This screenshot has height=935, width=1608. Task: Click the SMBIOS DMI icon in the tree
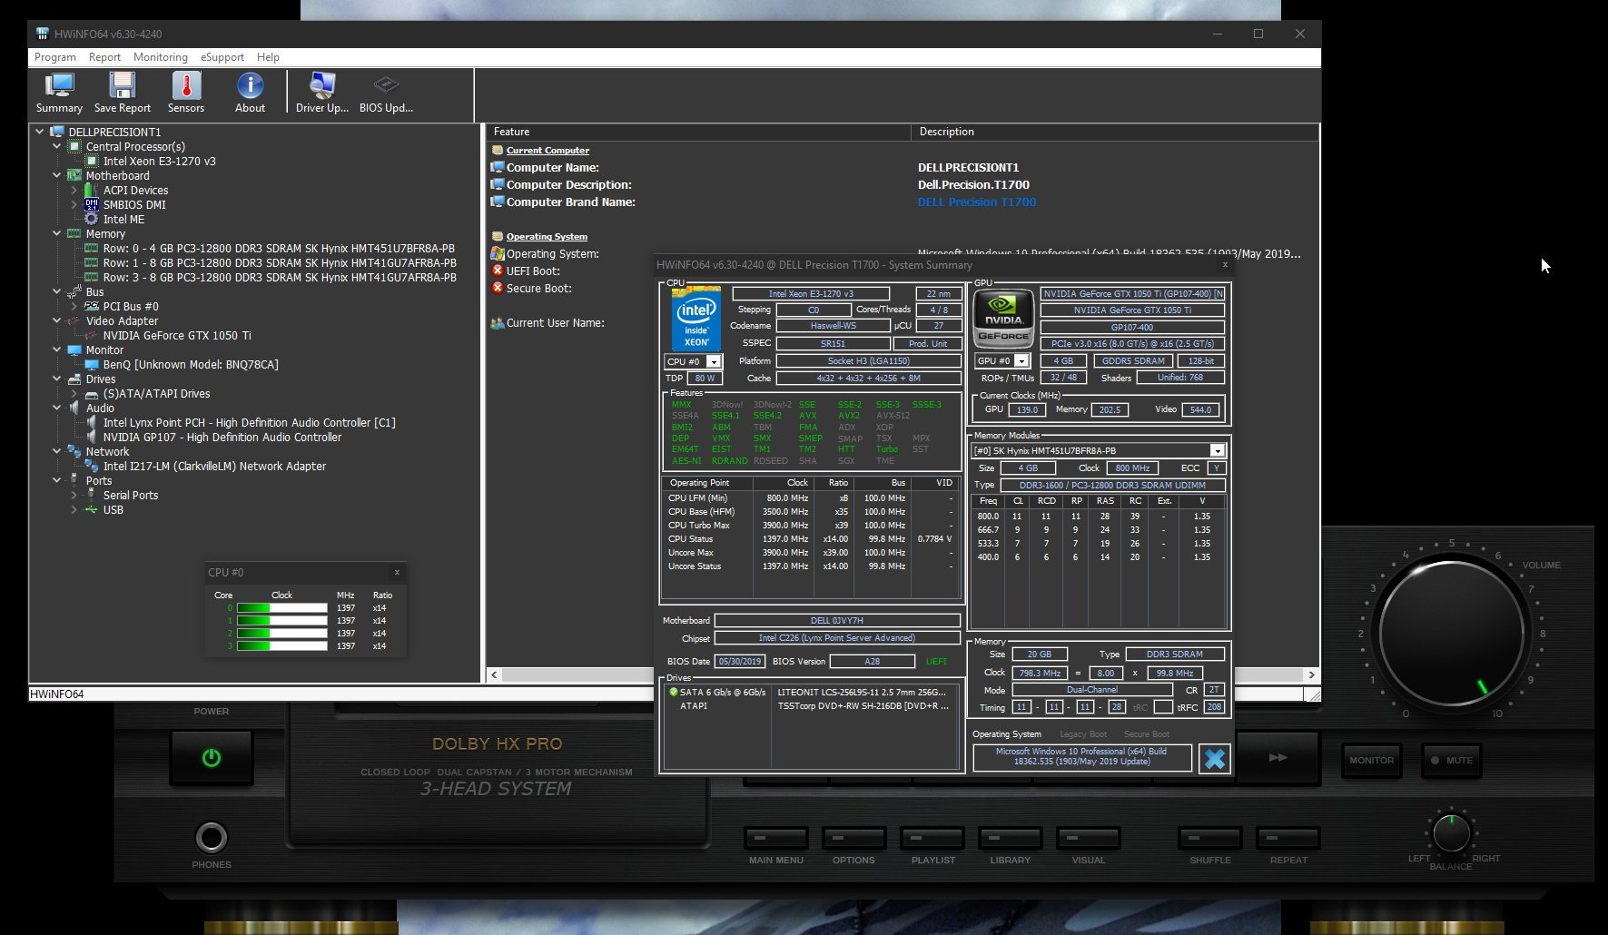click(x=92, y=204)
